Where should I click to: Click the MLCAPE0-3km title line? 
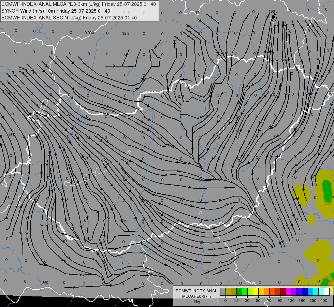[78, 4]
